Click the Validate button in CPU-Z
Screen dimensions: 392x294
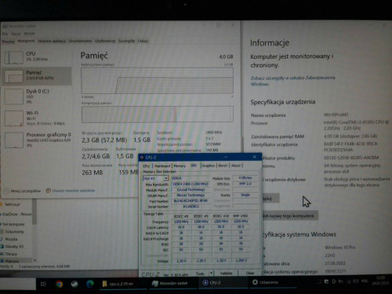(x=226, y=273)
